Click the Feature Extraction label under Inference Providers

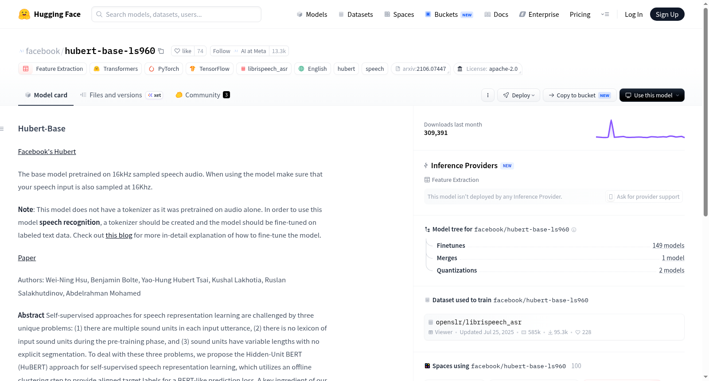[452, 180]
